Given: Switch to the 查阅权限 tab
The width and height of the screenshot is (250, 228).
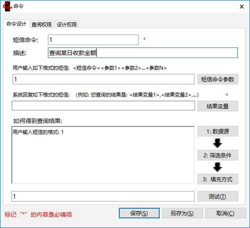Looking at the screenshot, I should coord(41,24).
